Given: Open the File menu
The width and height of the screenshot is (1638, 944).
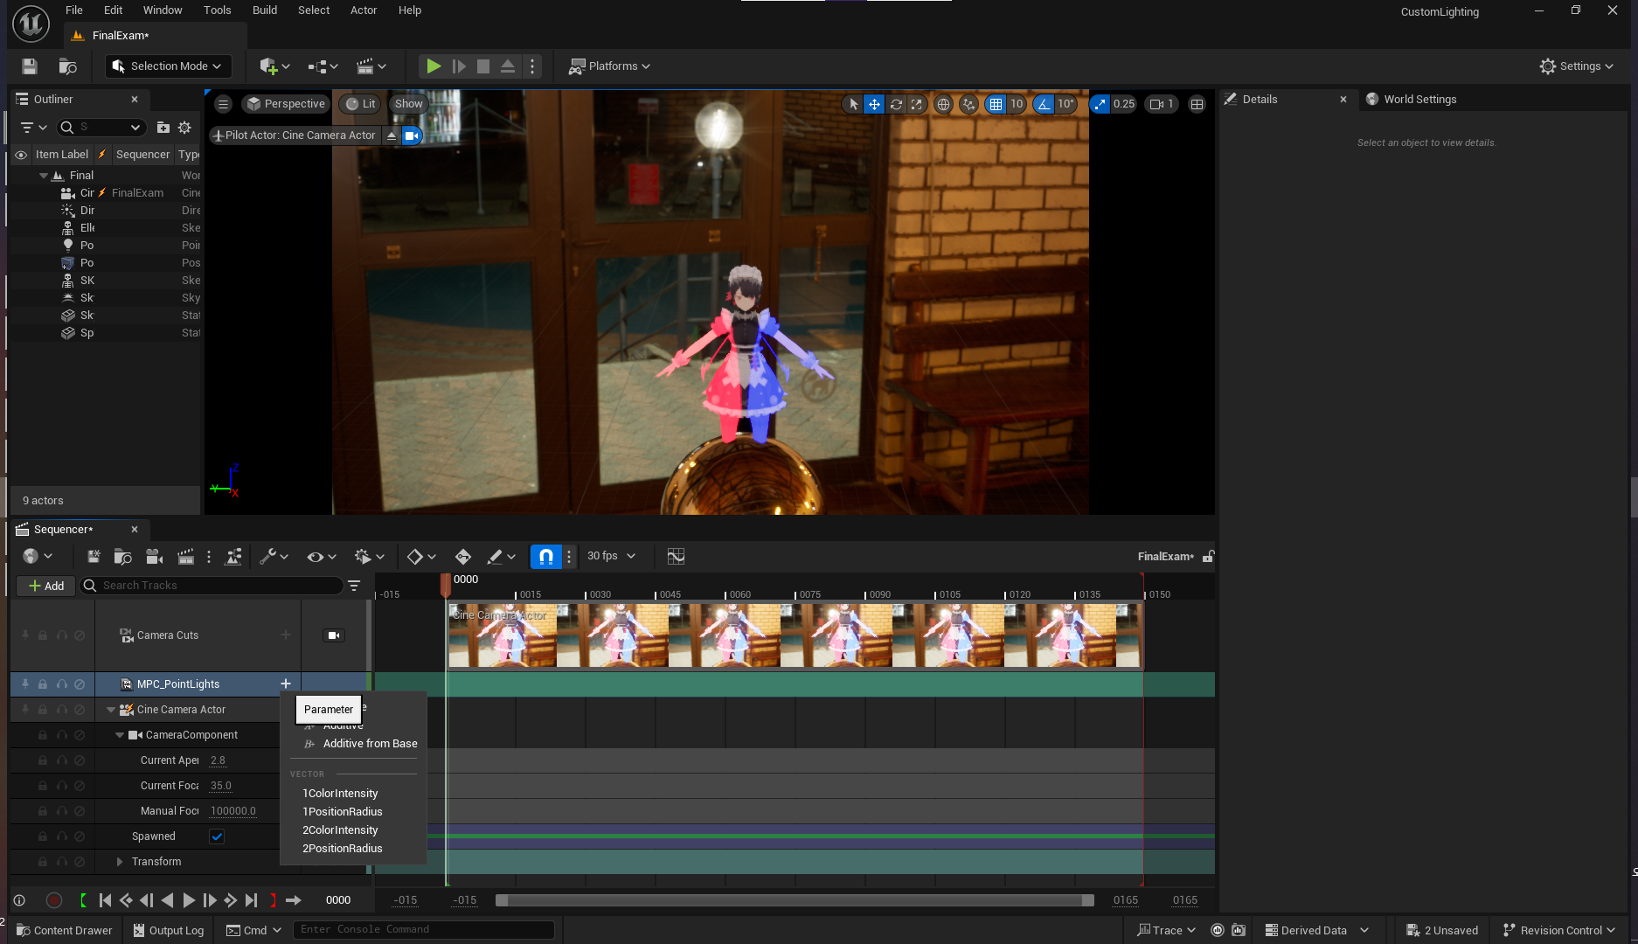Looking at the screenshot, I should click(x=74, y=10).
